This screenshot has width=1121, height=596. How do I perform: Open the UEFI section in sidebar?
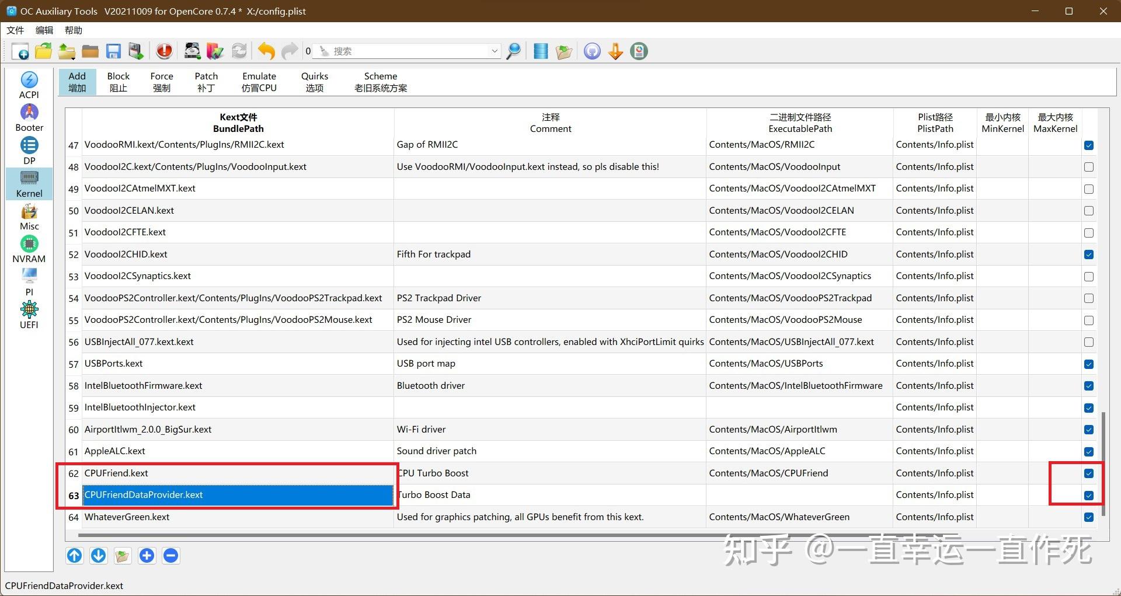pyautogui.click(x=29, y=315)
